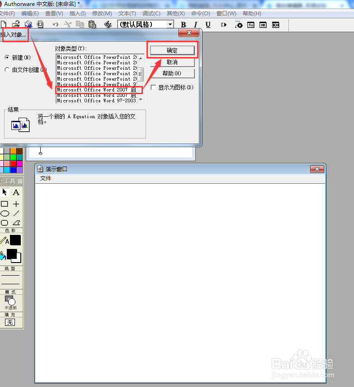The image size is (354, 387).
Task: Pick the magenta color swatch
Action: click(20, 163)
